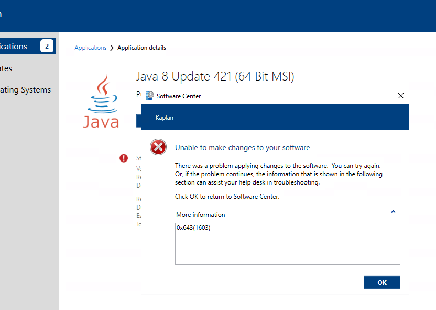Click the red X error icon in dialog
Image resolution: width=436 pixels, height=310 pixels.
158,147
